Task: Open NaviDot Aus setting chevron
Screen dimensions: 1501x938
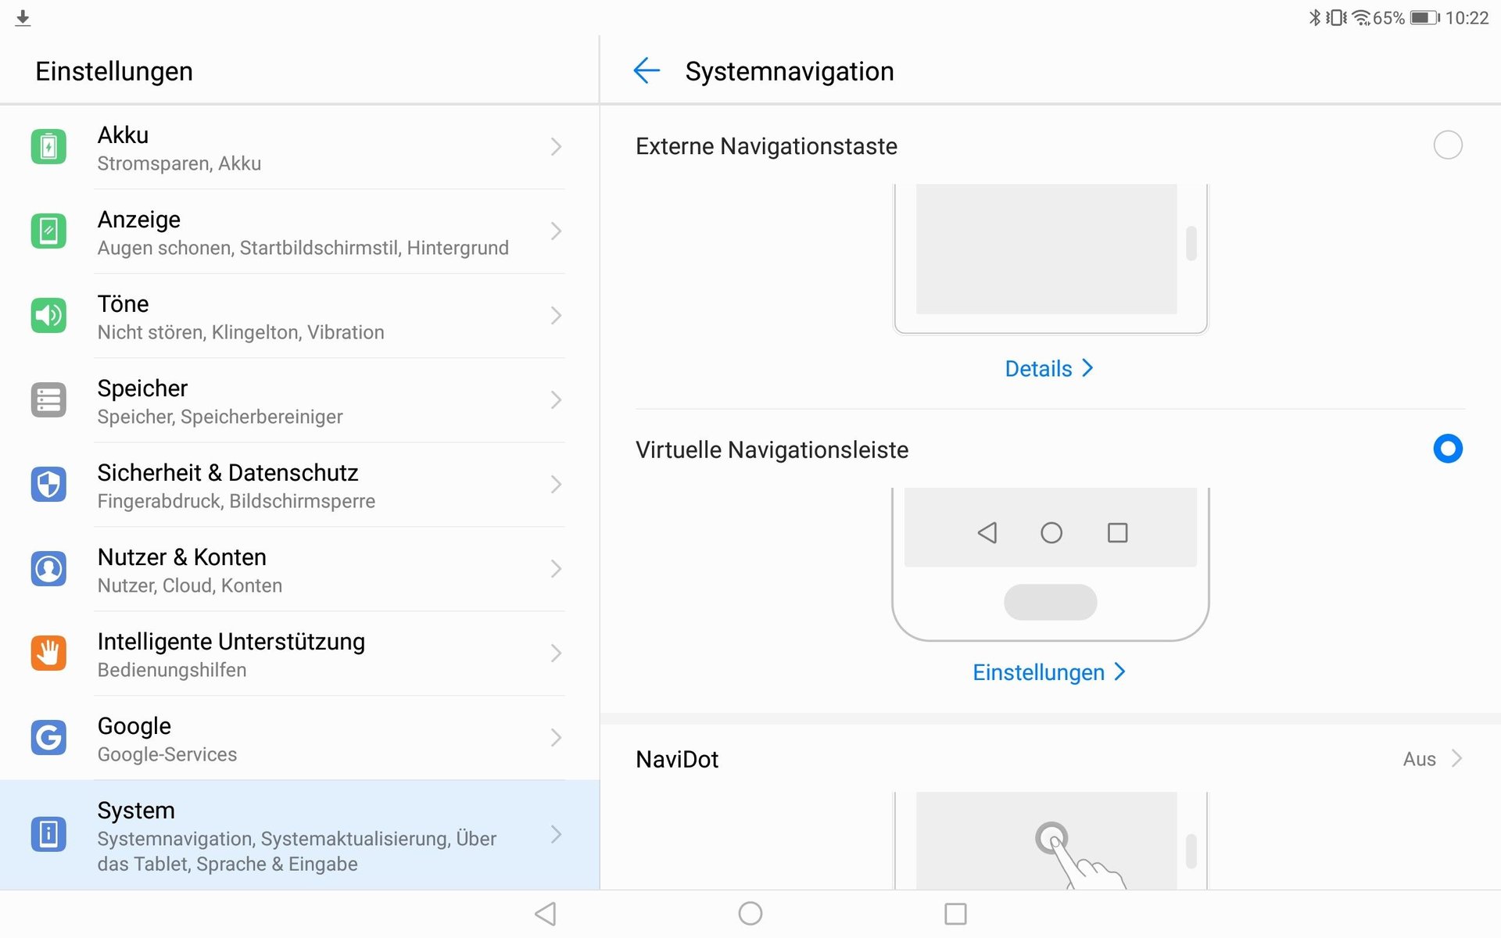Action: pyautogui.click(x=1456, y=758)
